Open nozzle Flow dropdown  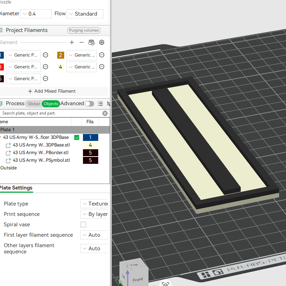coord(85,14)
